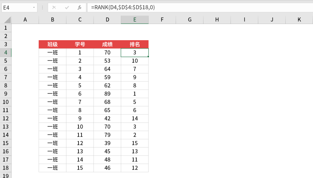
Task: Select rank cell 10 in row 5
Action: click(135, 61)
